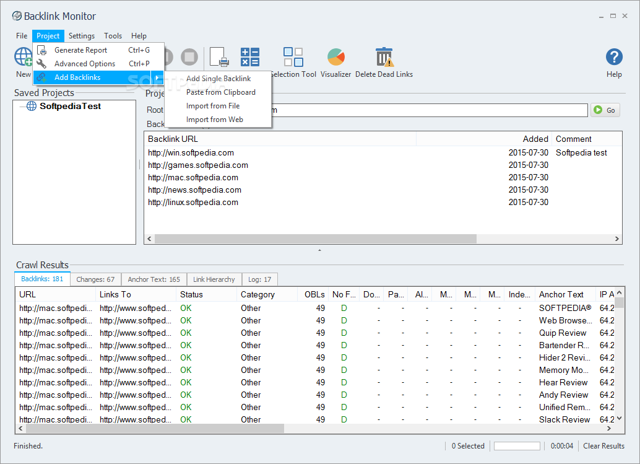Select http://mac.softpedia.com backlink row
This screenshot has height=464, width=640.
(x=383, y=178)
